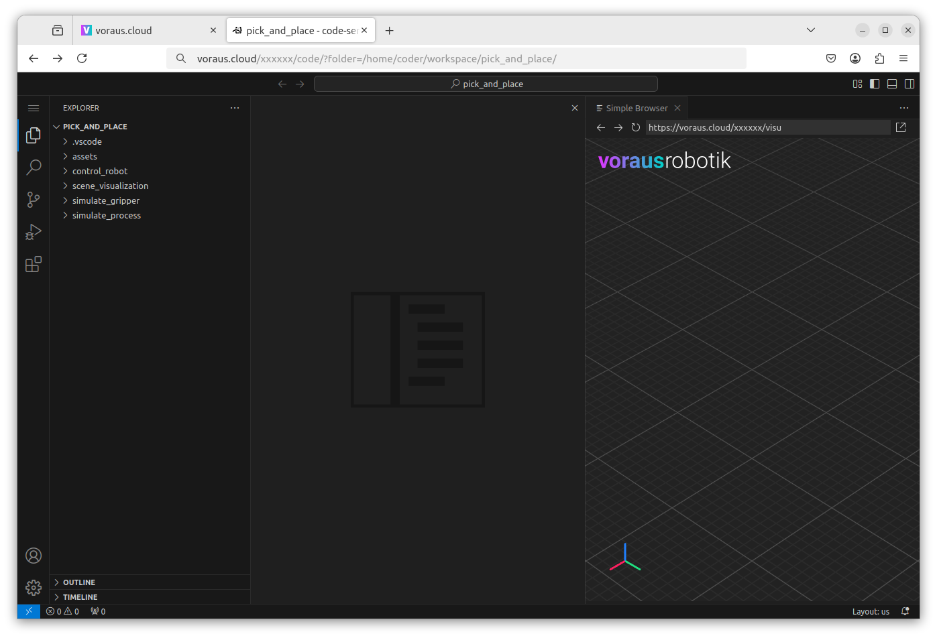Open the Extensions view
The width and height of the screenshot is (937, 638).
[34, 264]
